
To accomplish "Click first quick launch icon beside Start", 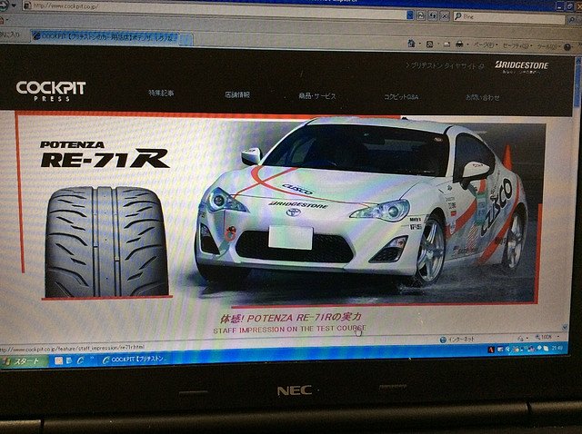I will click(x=58, y=360).
